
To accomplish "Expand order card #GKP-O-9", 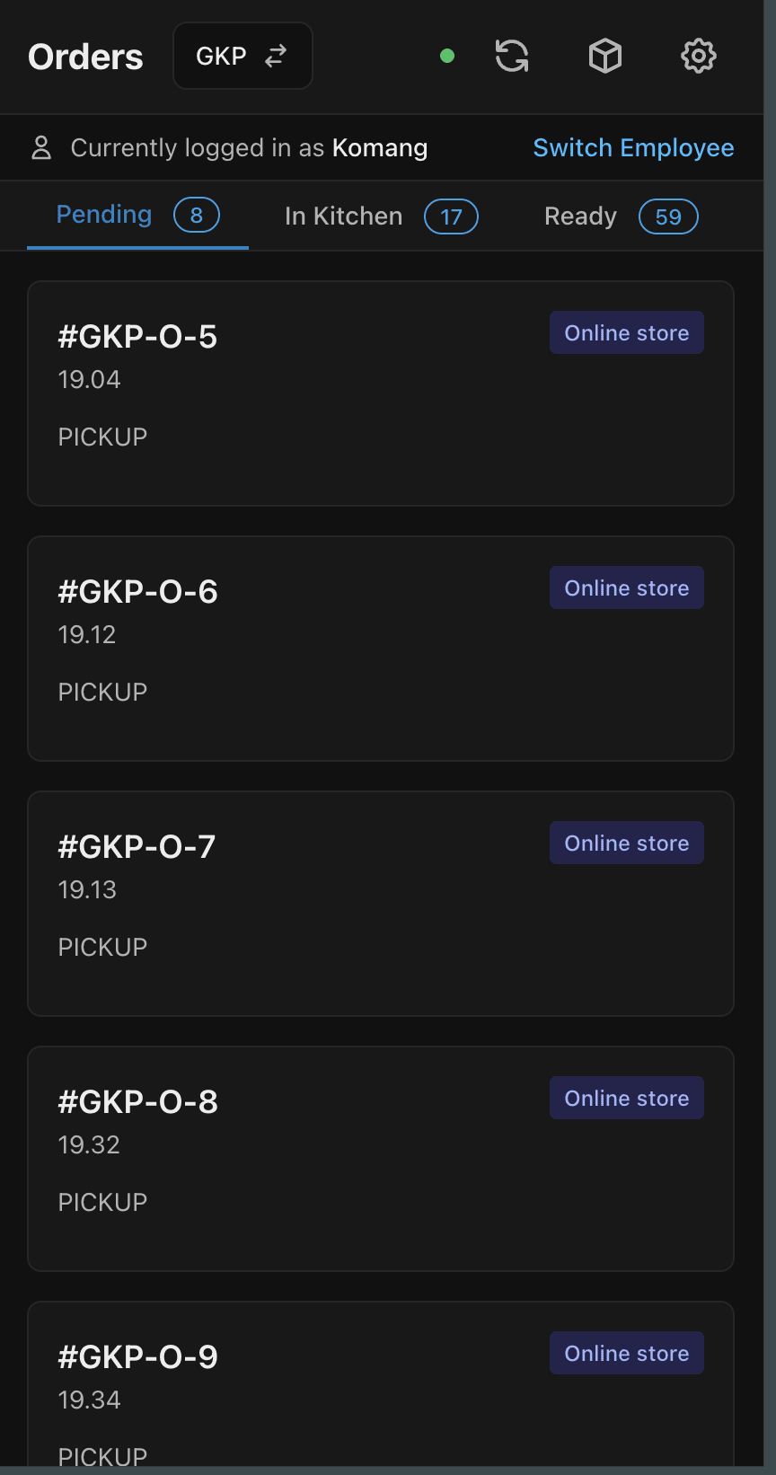I will click(381, 1383).
